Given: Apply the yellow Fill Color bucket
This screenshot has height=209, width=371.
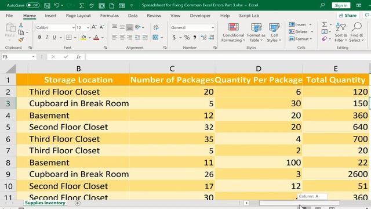Looking at the screenshot, I should tap(83, 37).
